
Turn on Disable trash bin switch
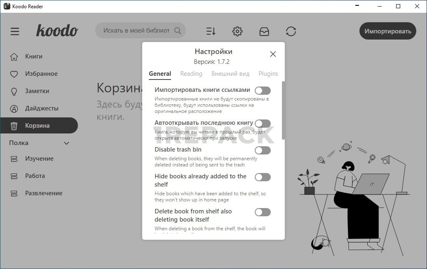263,150
